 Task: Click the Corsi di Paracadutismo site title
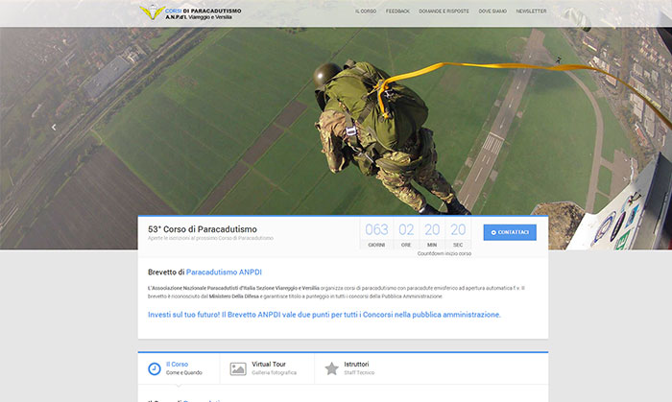click(x=204, y=11)
